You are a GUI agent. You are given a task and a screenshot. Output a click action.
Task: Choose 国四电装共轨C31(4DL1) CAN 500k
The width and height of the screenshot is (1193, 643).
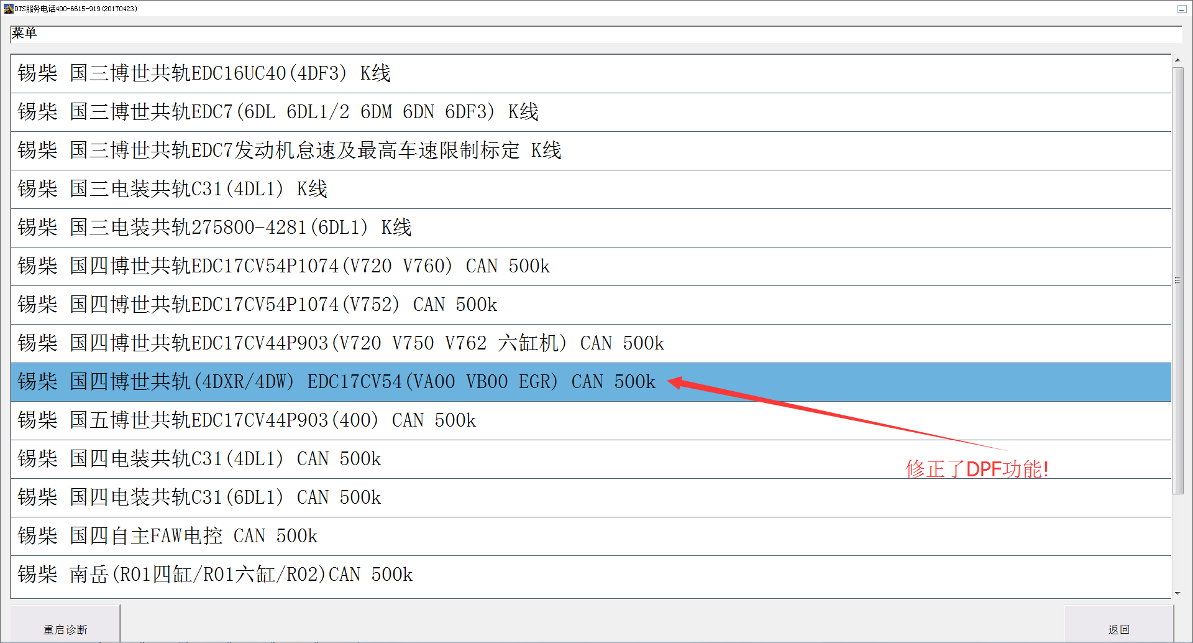591,460
